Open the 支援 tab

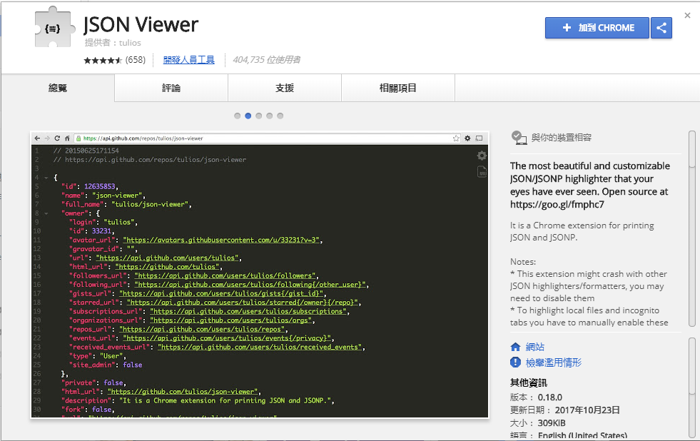(x=285, y=88)
